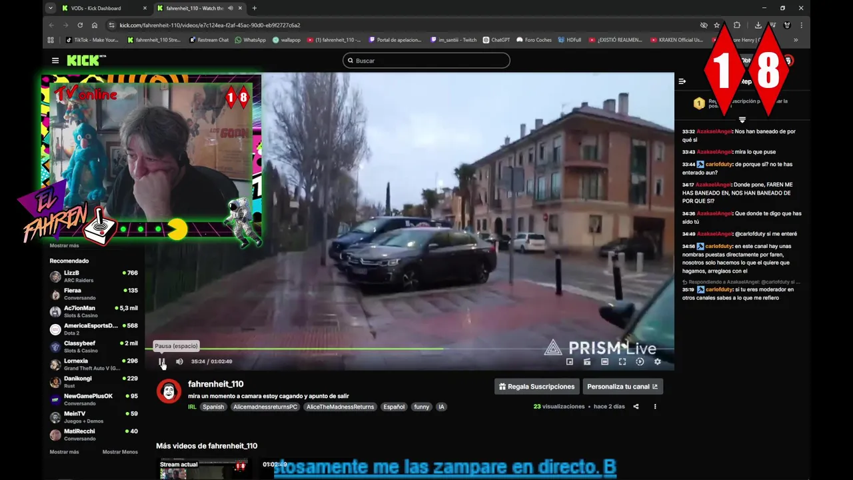The image size is (853, 480).
Task: Open Danikongi recommended channel
Action: click(x=94, y=381)
